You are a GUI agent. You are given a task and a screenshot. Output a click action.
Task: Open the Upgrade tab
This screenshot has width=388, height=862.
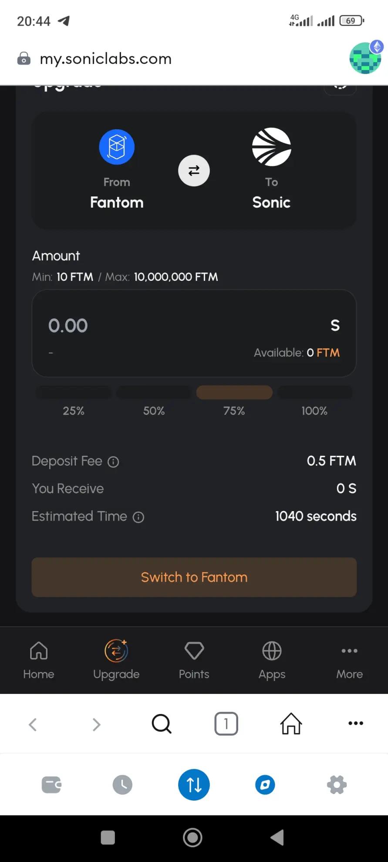[x=116, y=659]
